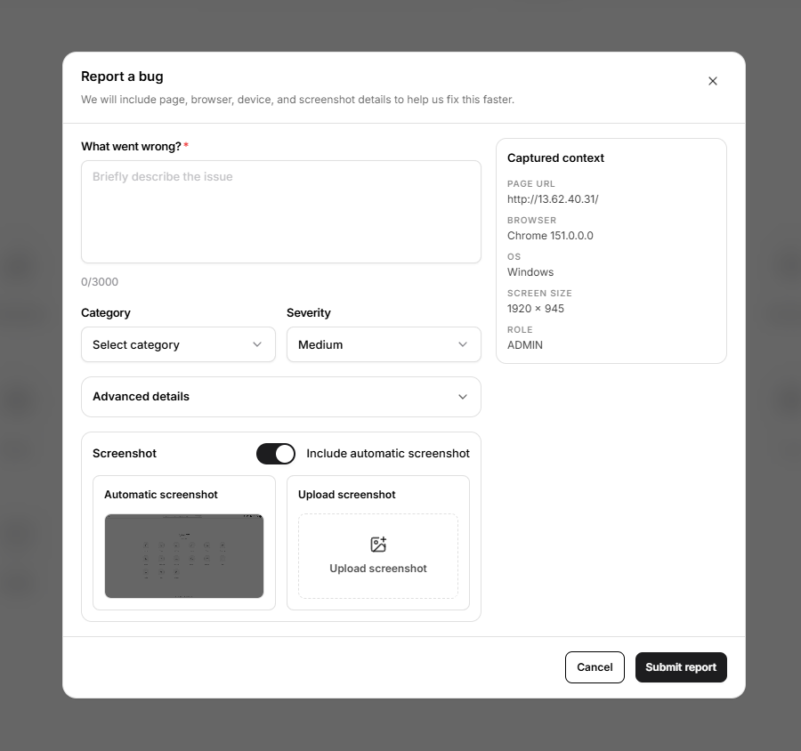This screenshot has height=751, width=801.
Task: Click the Cancel button
Action: [595, 667]
